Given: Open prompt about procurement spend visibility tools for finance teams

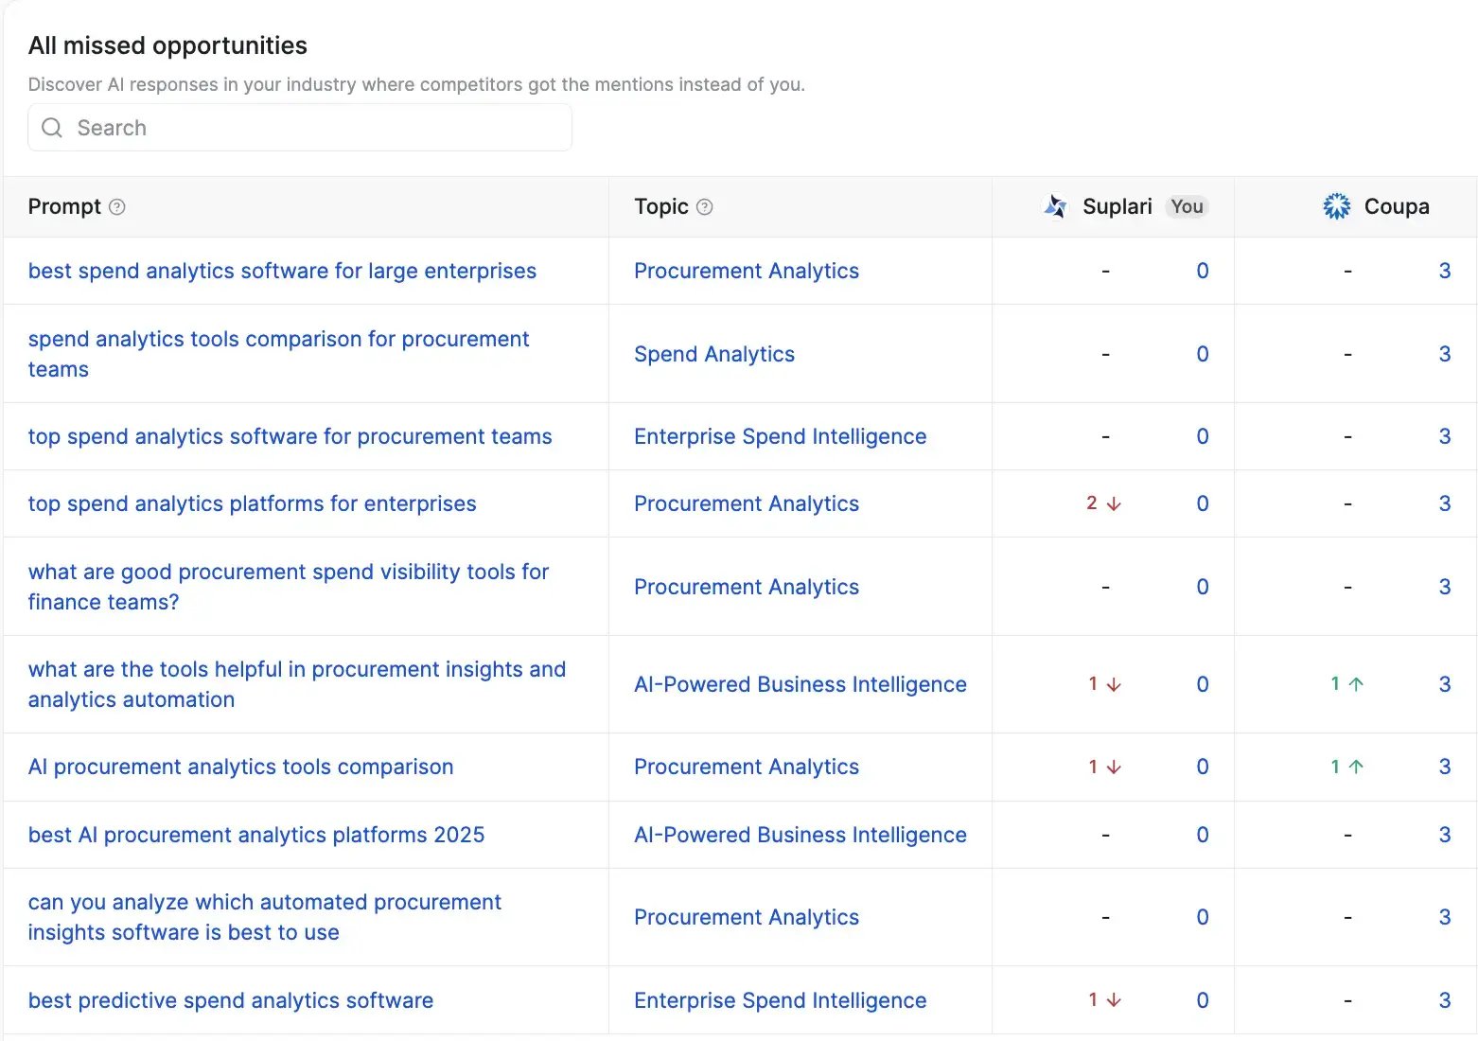Looking at the screenshot, I should (x=289, y=587).
